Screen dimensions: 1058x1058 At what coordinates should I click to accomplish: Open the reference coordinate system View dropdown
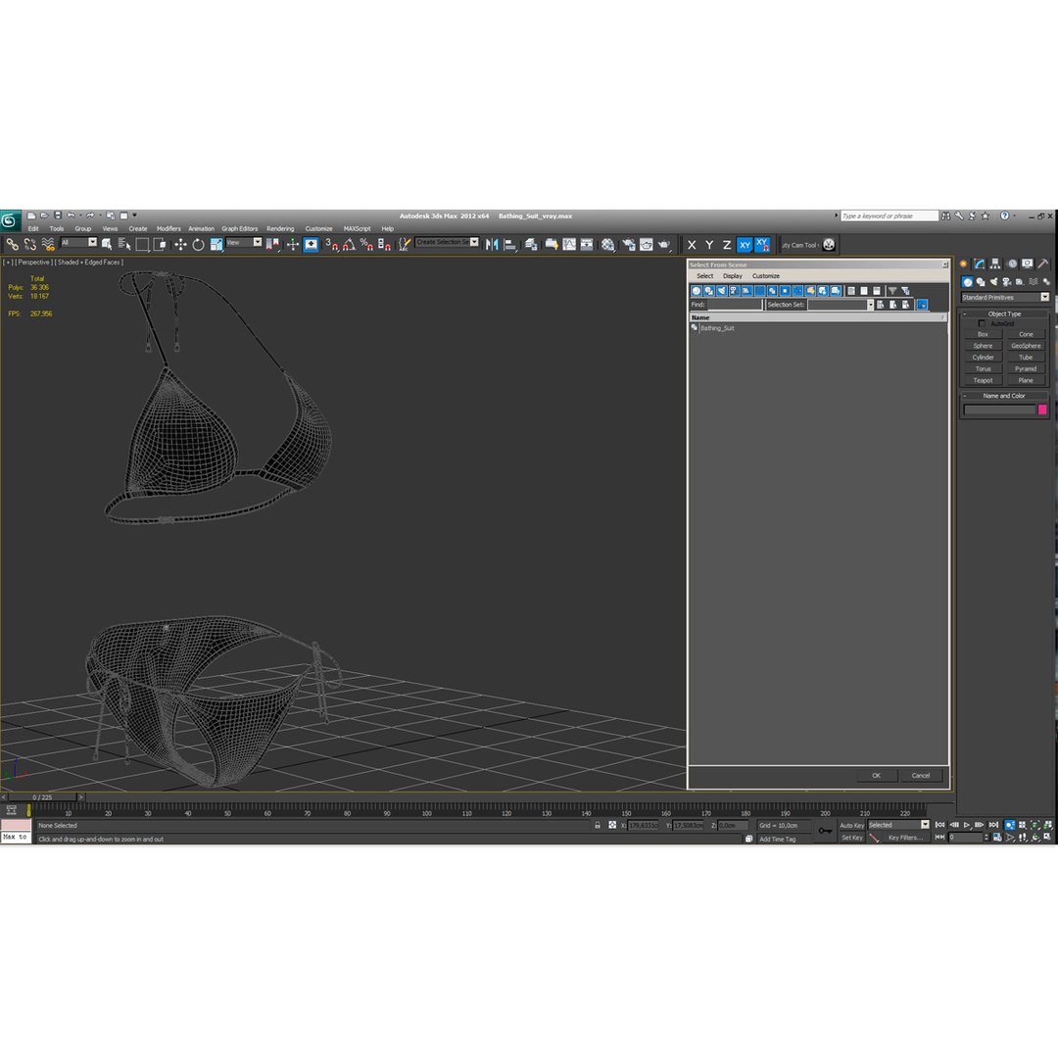(244, 242)
